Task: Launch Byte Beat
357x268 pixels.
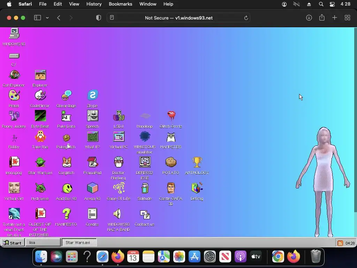Action: click(40, 116)
